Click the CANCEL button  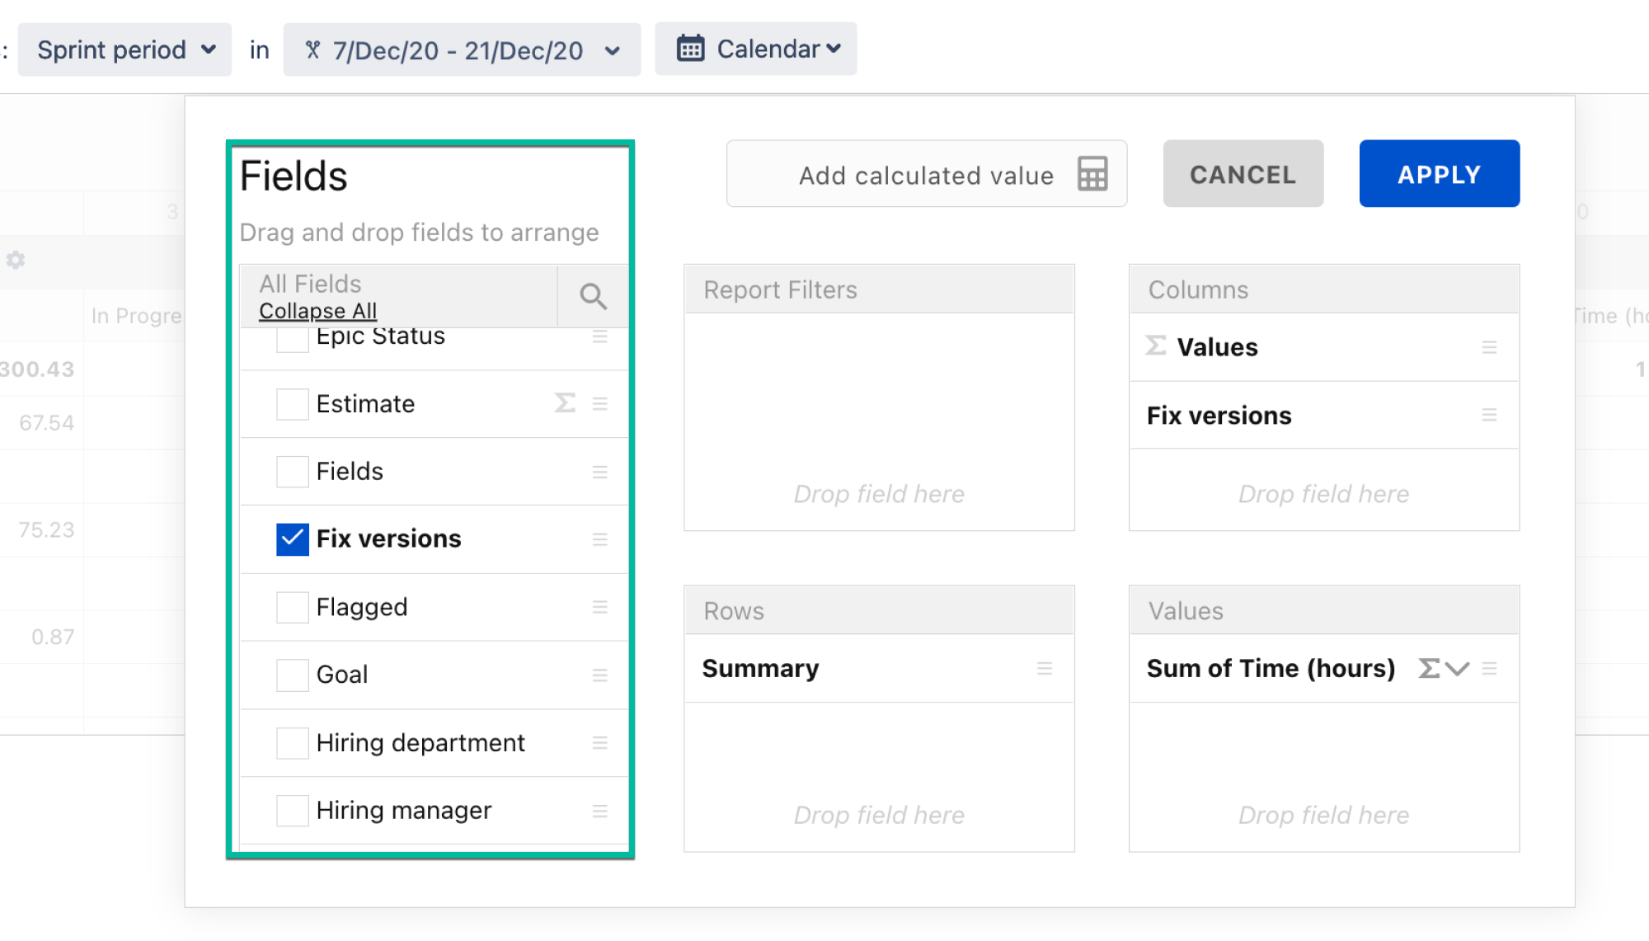1243,174
